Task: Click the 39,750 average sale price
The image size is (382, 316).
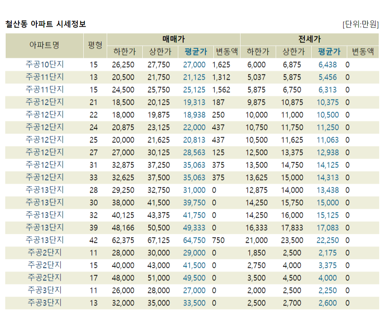Action: [194, 203]
